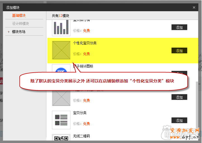The width and height of the screenshot is (202, 143).
Task: Add the 个性化宝贝分类 module
Action: [179, 51]
